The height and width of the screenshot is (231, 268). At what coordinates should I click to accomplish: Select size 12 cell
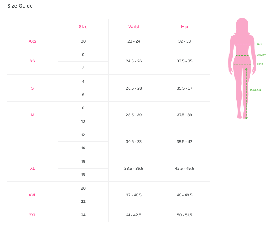click(x=83, y=135)
